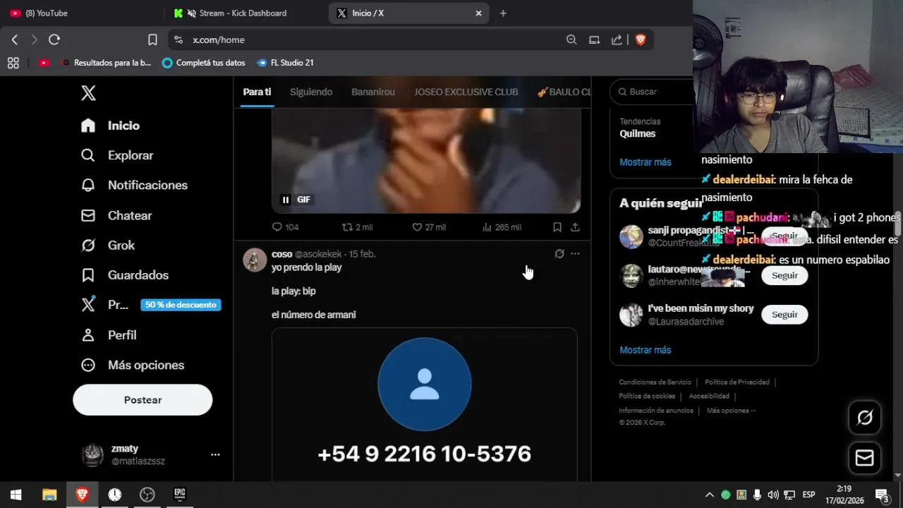Viewport: 903px width, 508px height.
Task: Open the FL Studio 21 bookmark
Action: pyautogui.click(x=285, y=63)
